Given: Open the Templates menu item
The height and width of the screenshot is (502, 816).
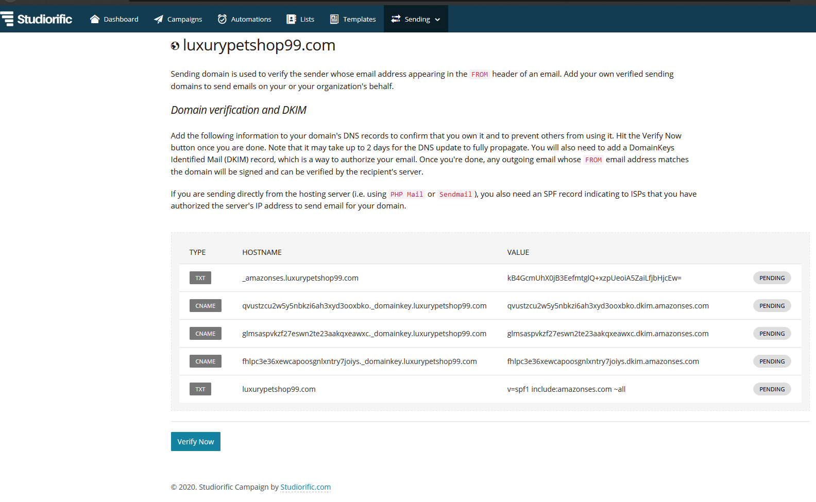Looking at the screenshot, I should pyautogui.click(x=353, y=19).
